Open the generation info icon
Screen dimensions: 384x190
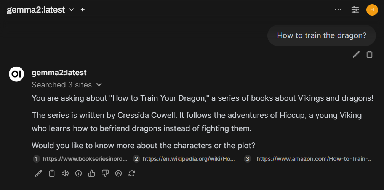point(78,173)
